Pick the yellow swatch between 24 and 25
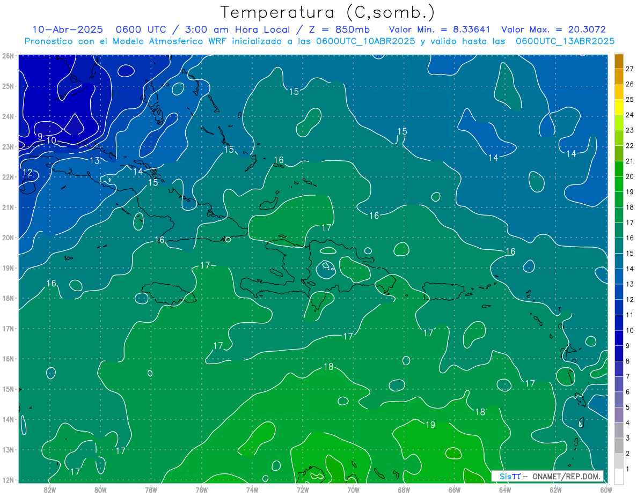644x497 pixels. click(618, 107)
